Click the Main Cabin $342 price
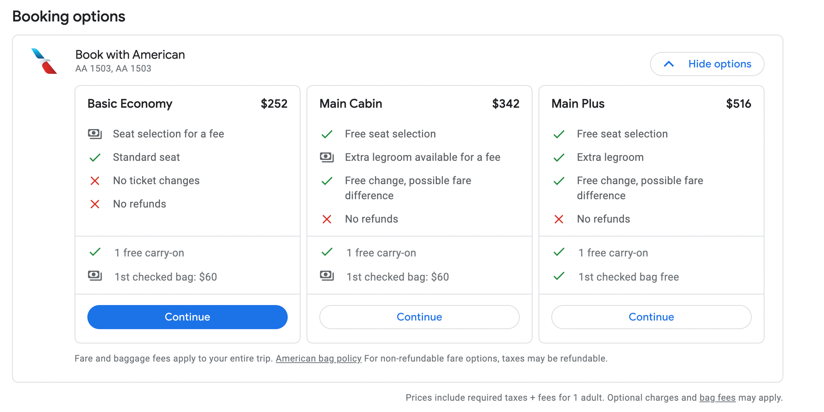This screenshot has width=824, height=412. click(506, 104)
